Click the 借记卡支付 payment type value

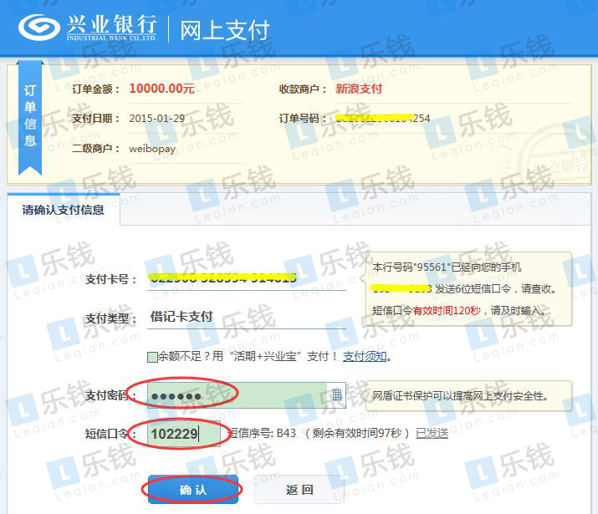pos(181,317)
